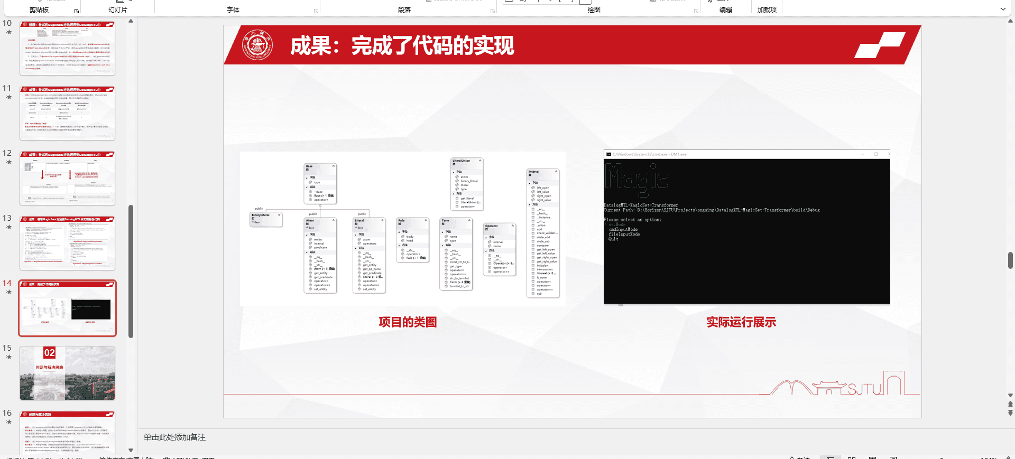Select the cmd.exe Magic screenshot image

click(747, 227)
